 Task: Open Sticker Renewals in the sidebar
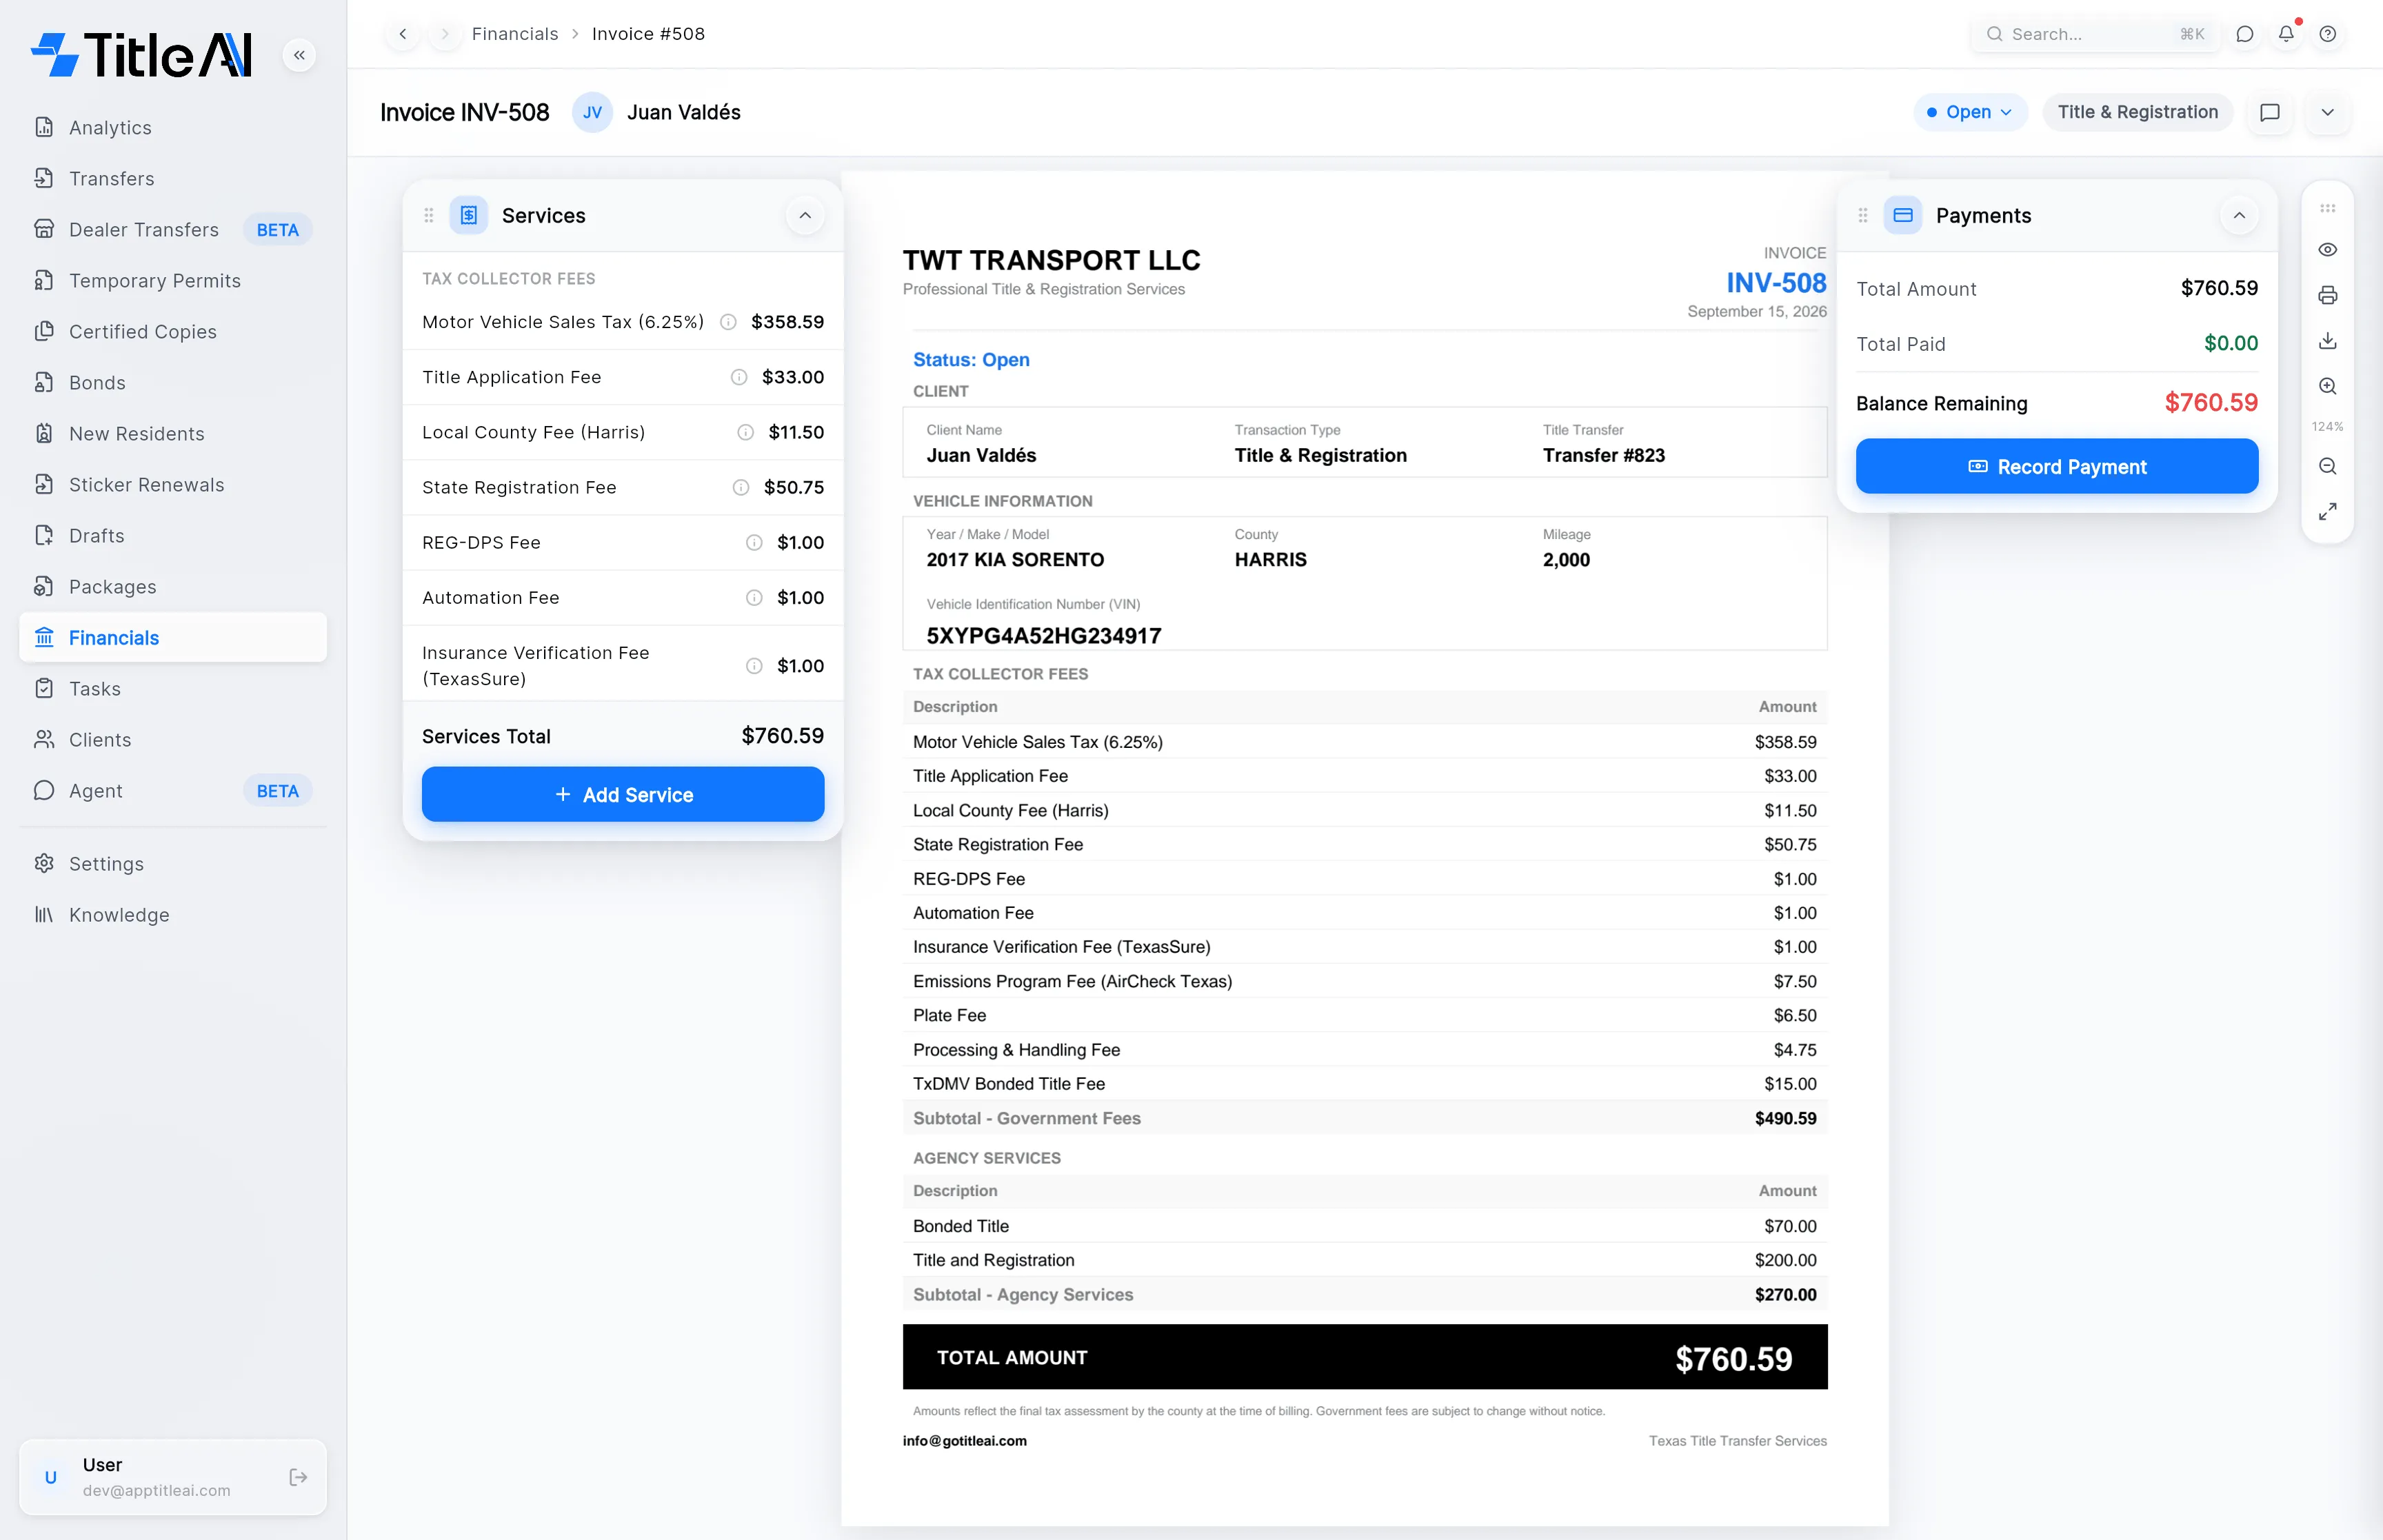click(x=173, y=484)
